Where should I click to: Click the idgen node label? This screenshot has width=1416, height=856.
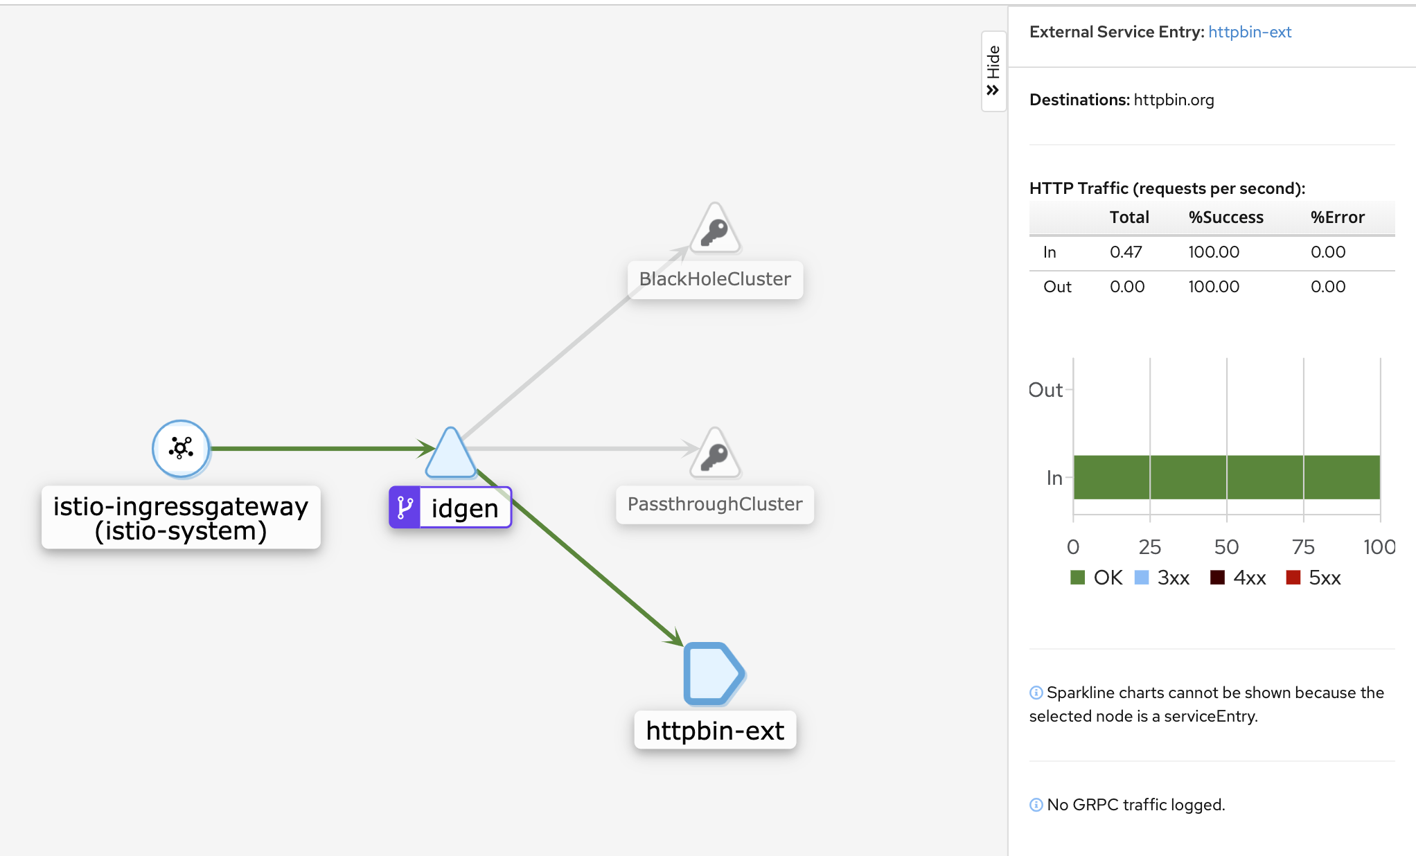point(465,508)
